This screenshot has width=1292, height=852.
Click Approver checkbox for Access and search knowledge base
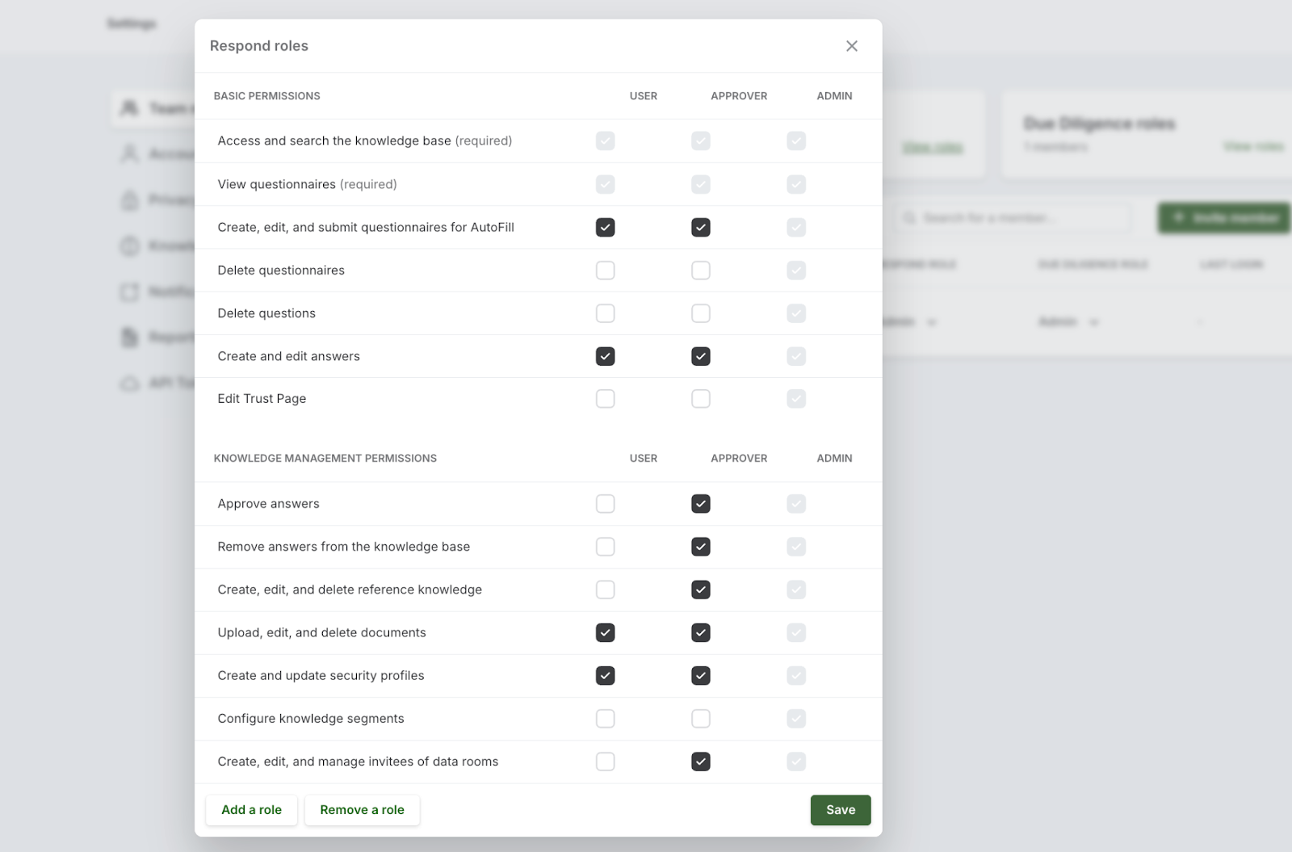700,141
